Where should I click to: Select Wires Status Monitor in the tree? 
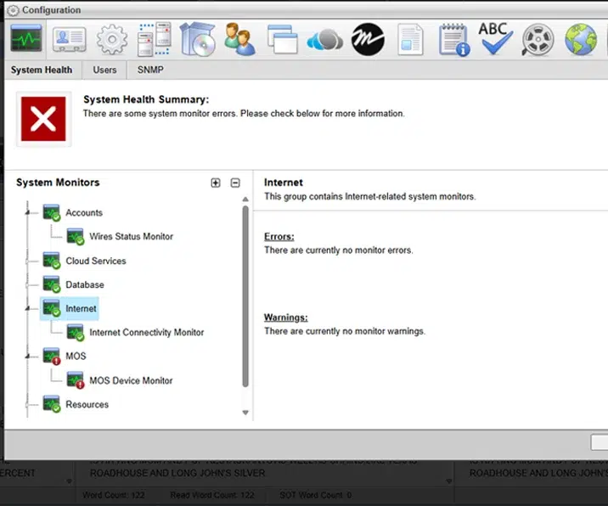coord(131,237)
